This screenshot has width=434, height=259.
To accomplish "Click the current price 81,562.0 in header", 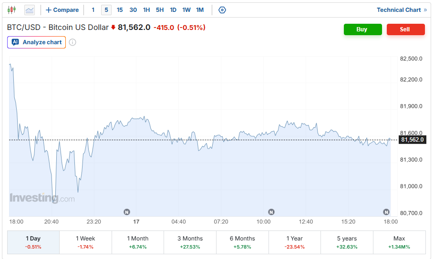I will coord(134,27).
